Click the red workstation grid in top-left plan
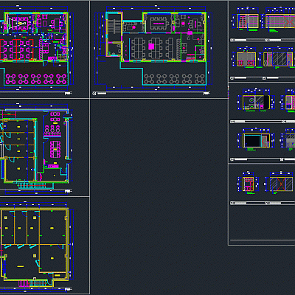 (16, 49)
